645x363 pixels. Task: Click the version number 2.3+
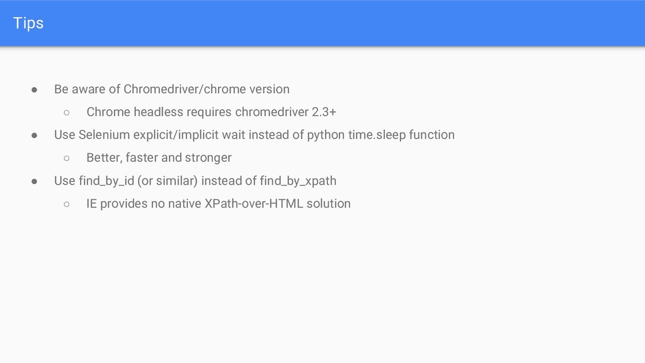[x=324, y=112]
